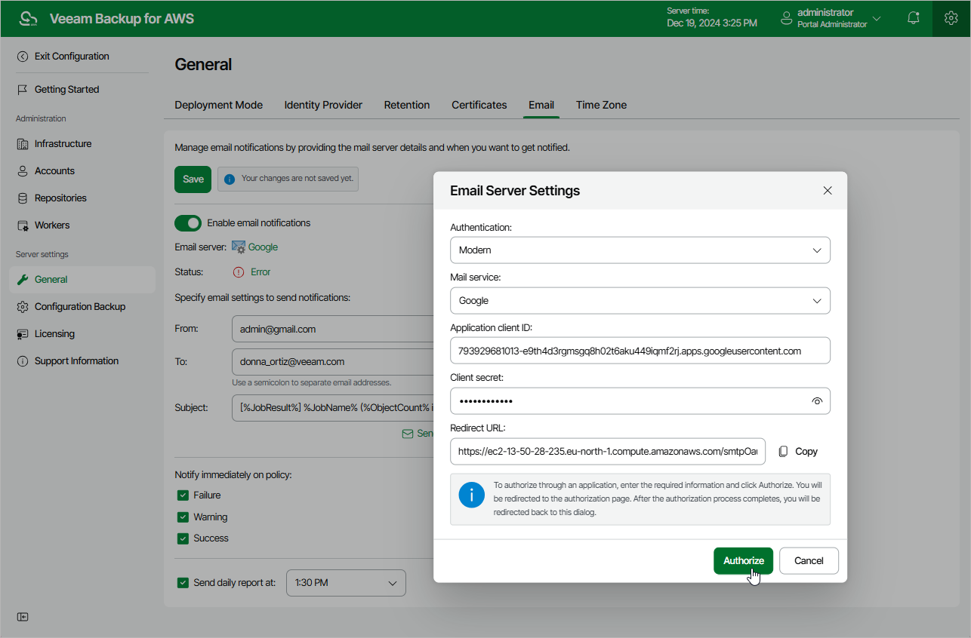Expand the Mail service dropdown

click(x=640, y=301)
